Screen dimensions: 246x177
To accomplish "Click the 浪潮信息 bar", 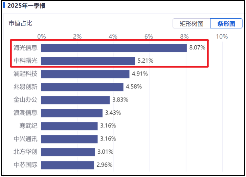I will pyautogui.click(x=72, y=113).
